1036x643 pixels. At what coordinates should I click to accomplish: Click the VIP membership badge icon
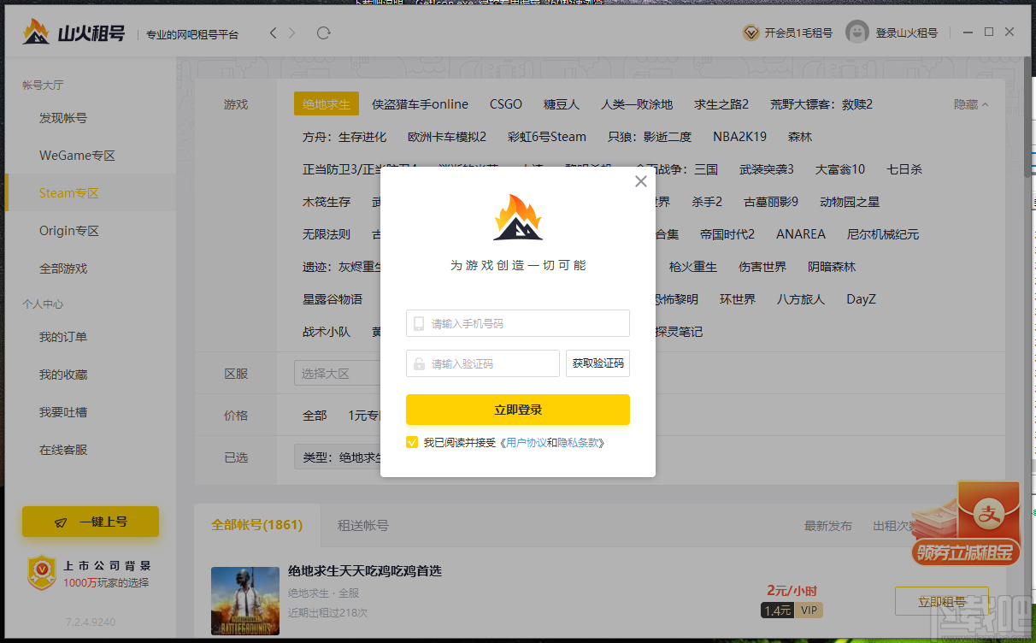coord(751,32)
